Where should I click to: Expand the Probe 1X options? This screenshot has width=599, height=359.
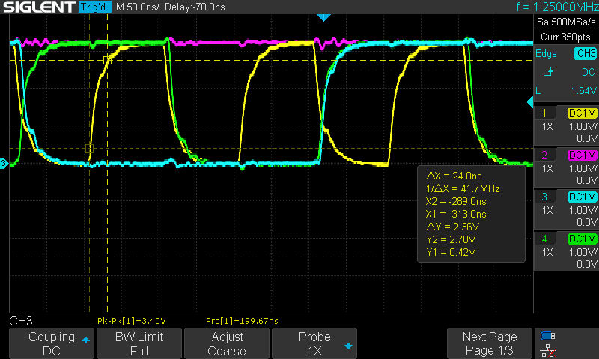pos(314,343)
